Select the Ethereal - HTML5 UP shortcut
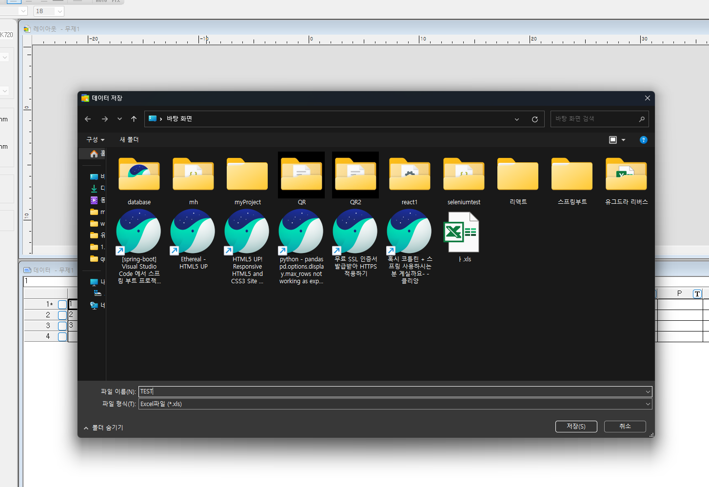This screenshot has width=709, height=487. pyautogui.click(x=193, y=240)
